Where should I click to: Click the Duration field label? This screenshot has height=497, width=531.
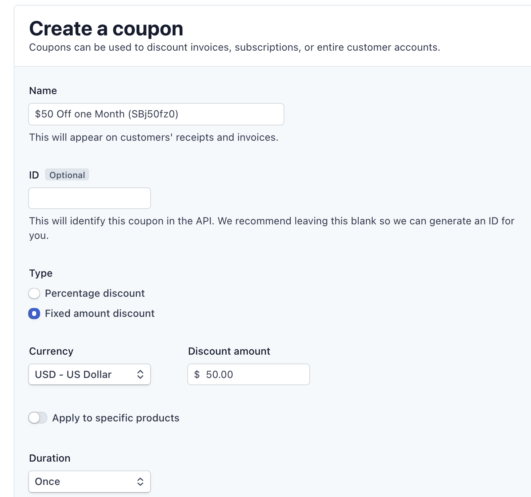pyautogui.click(x=49, y=458)
